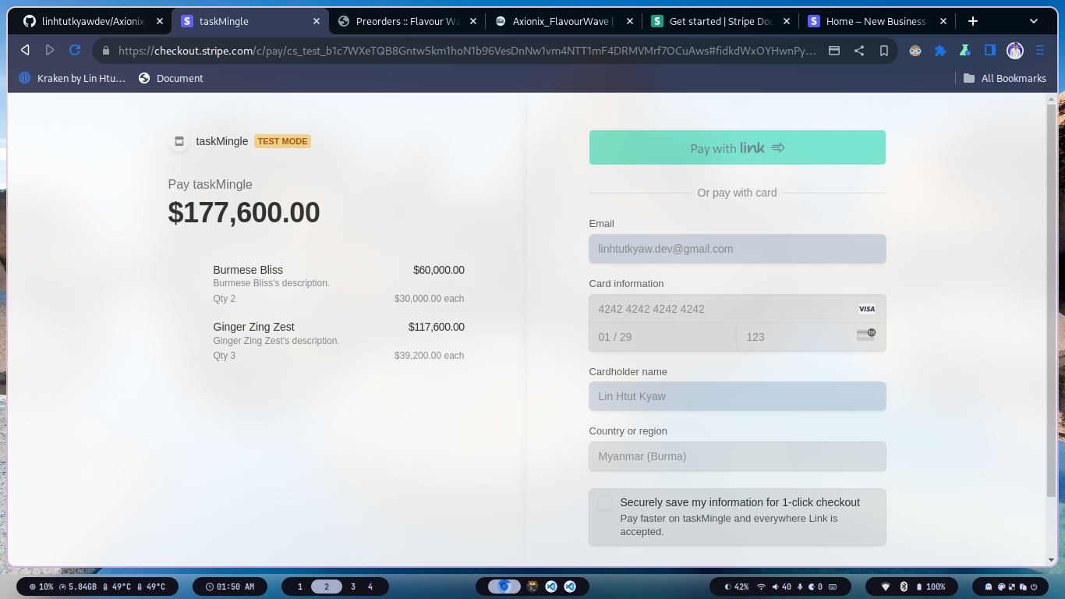This screenshot has height=599, width=1065.
Task: Click the Email input field
Action: [738, 249]
